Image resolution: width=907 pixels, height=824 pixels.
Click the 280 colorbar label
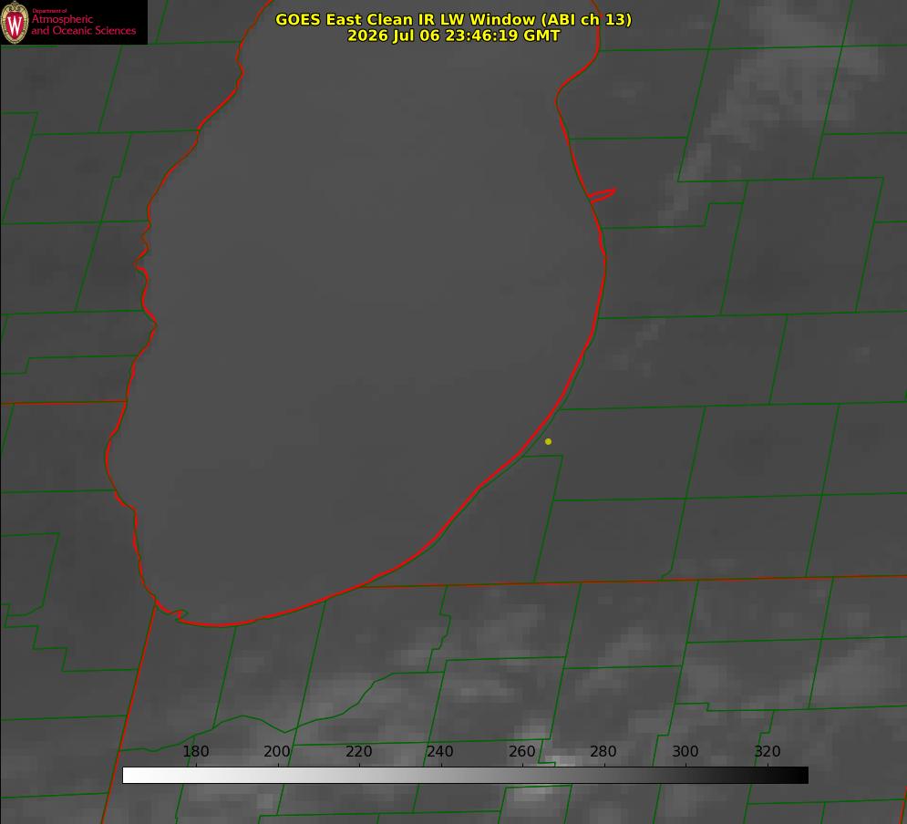(603, 751)
